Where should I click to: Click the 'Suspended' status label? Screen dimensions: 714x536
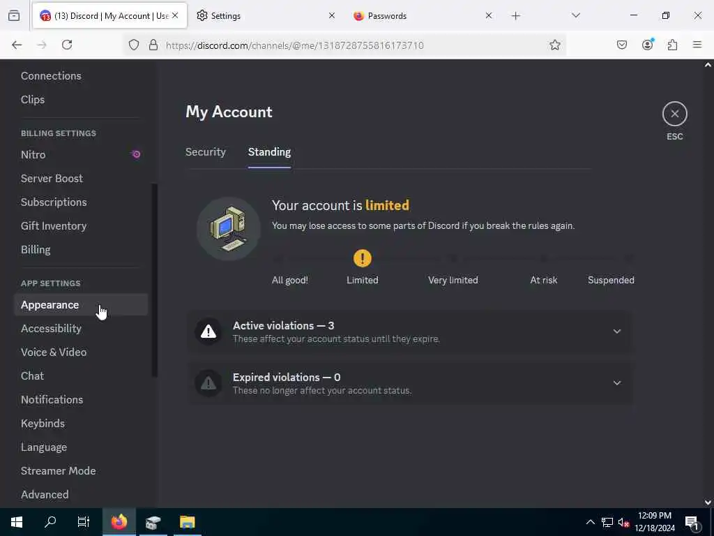click(611, 280)
